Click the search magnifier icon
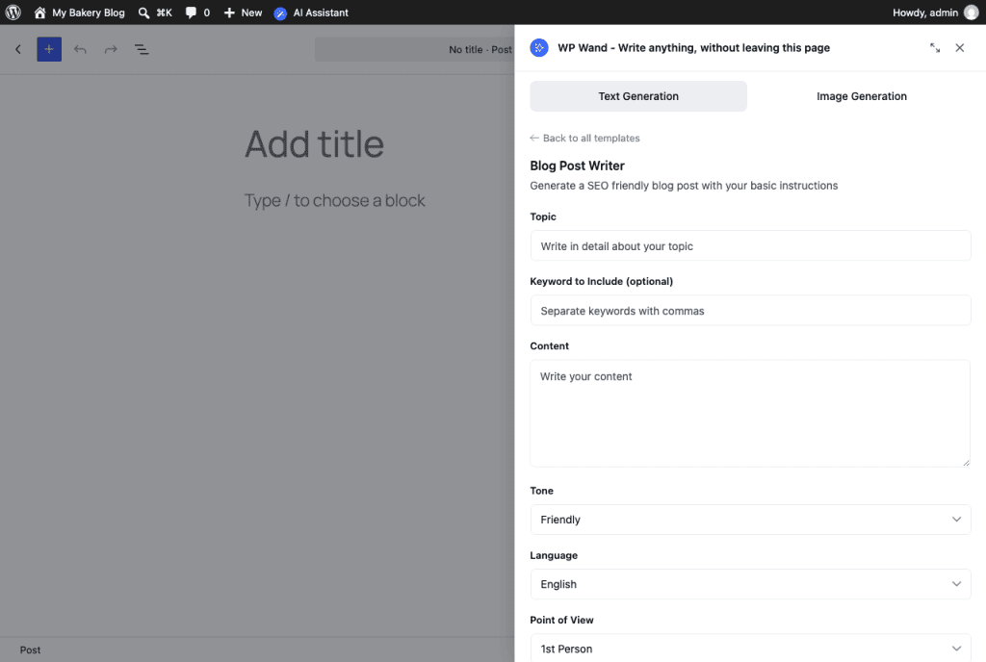The width and height of the screenshot is (986, 662). point(144,13)
